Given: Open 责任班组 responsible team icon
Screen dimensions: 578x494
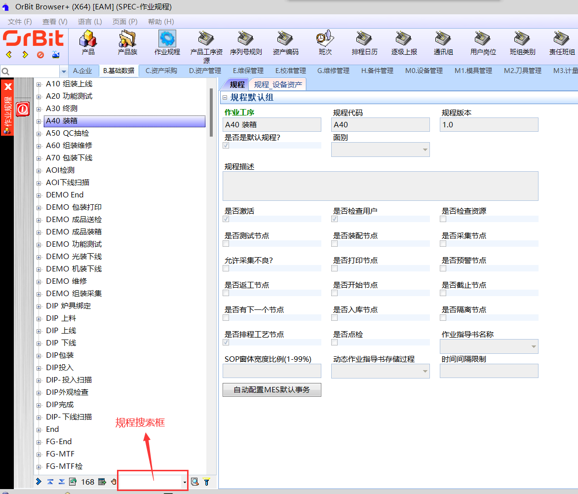Looking at the screenshot, I should (562, 43).
